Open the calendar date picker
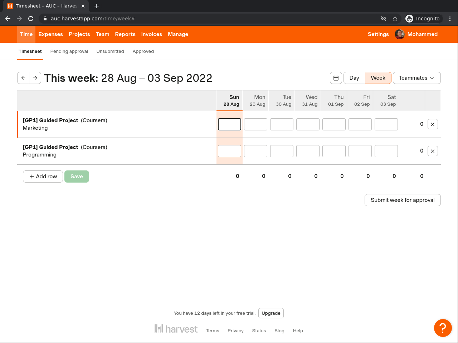 [x=336, y=78]
